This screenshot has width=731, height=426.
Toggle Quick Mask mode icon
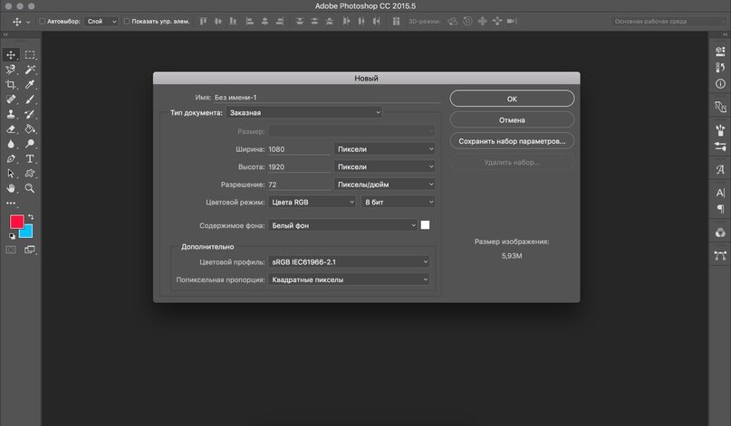pos(11,250)
